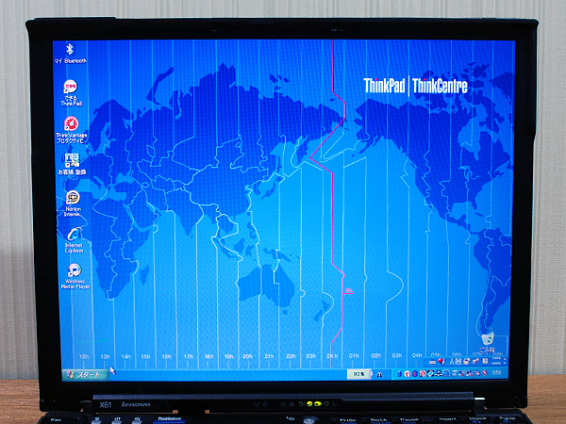Open the IME tools toolbox icon on the language bar

[x=475, y=361]
